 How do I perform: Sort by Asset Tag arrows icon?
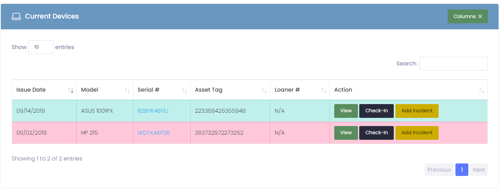coord(264,91)
